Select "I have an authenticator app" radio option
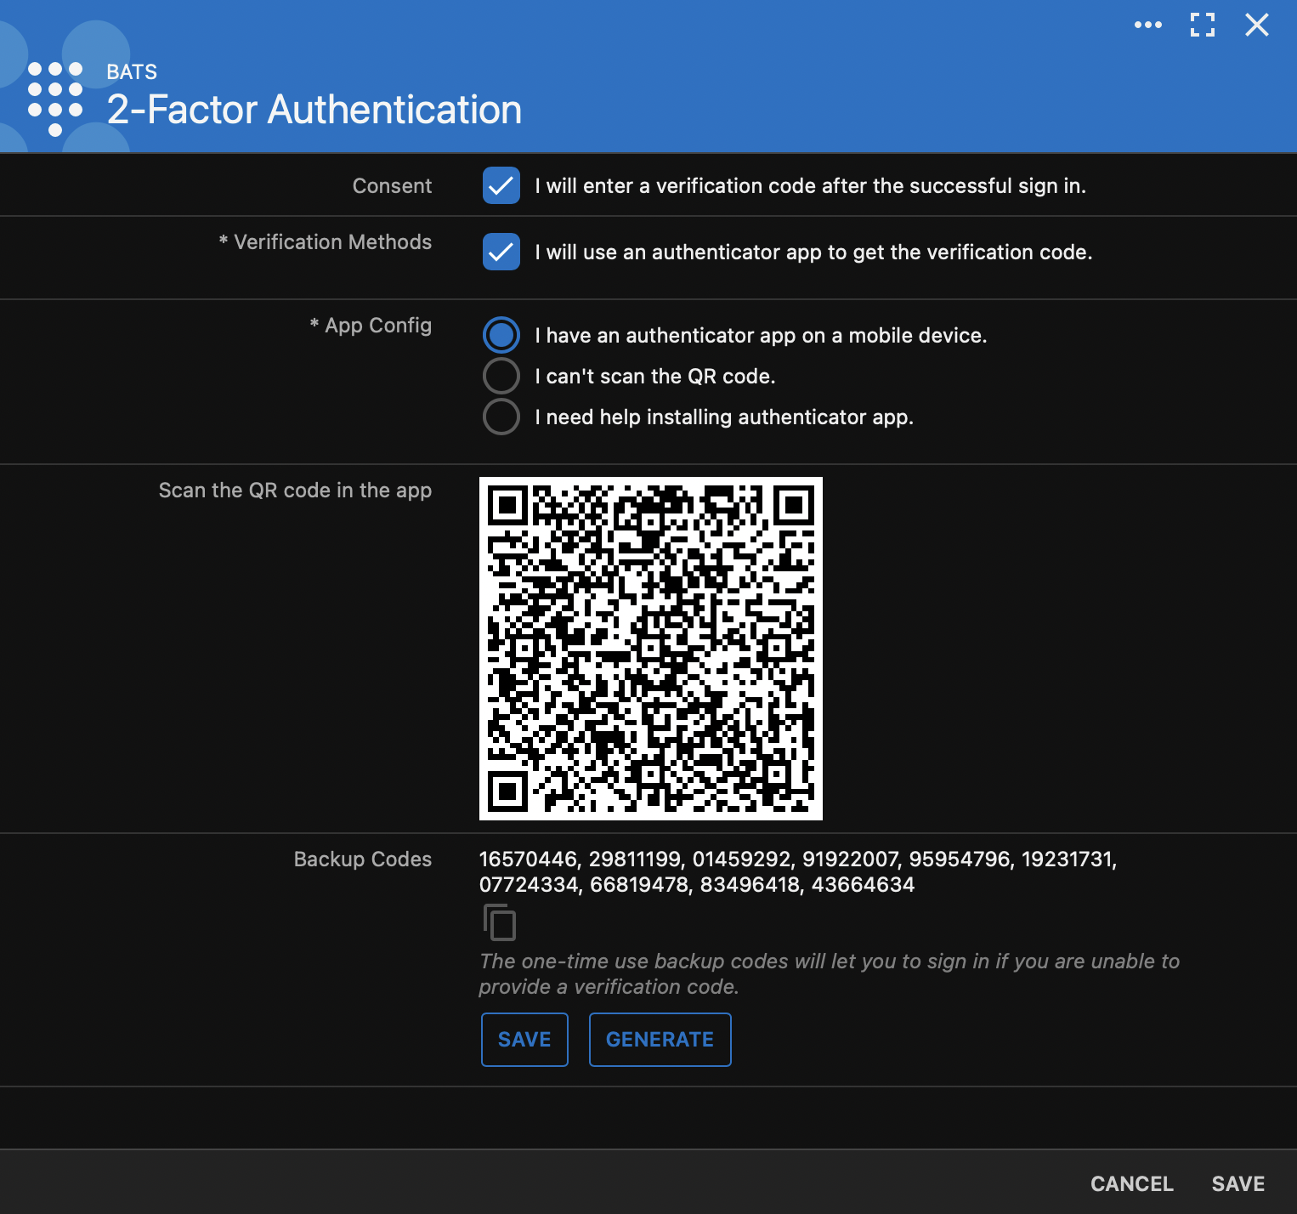Screen dimensions: 1297x1214 [x=501, y=335]
